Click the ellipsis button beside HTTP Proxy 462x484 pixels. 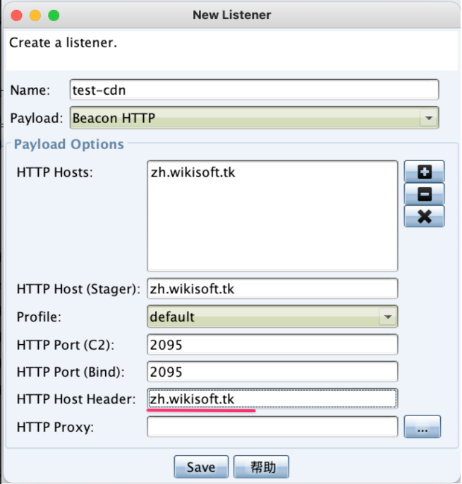click(x=422, y=427)
